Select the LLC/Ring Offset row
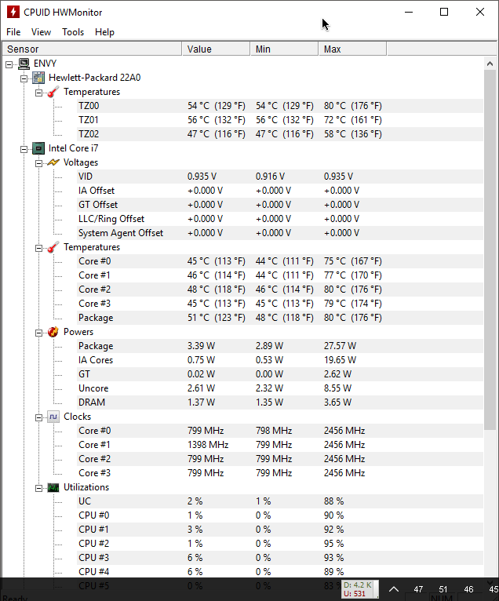The width and height of the screenshot is (499, 601). click(x=280, y=219)
